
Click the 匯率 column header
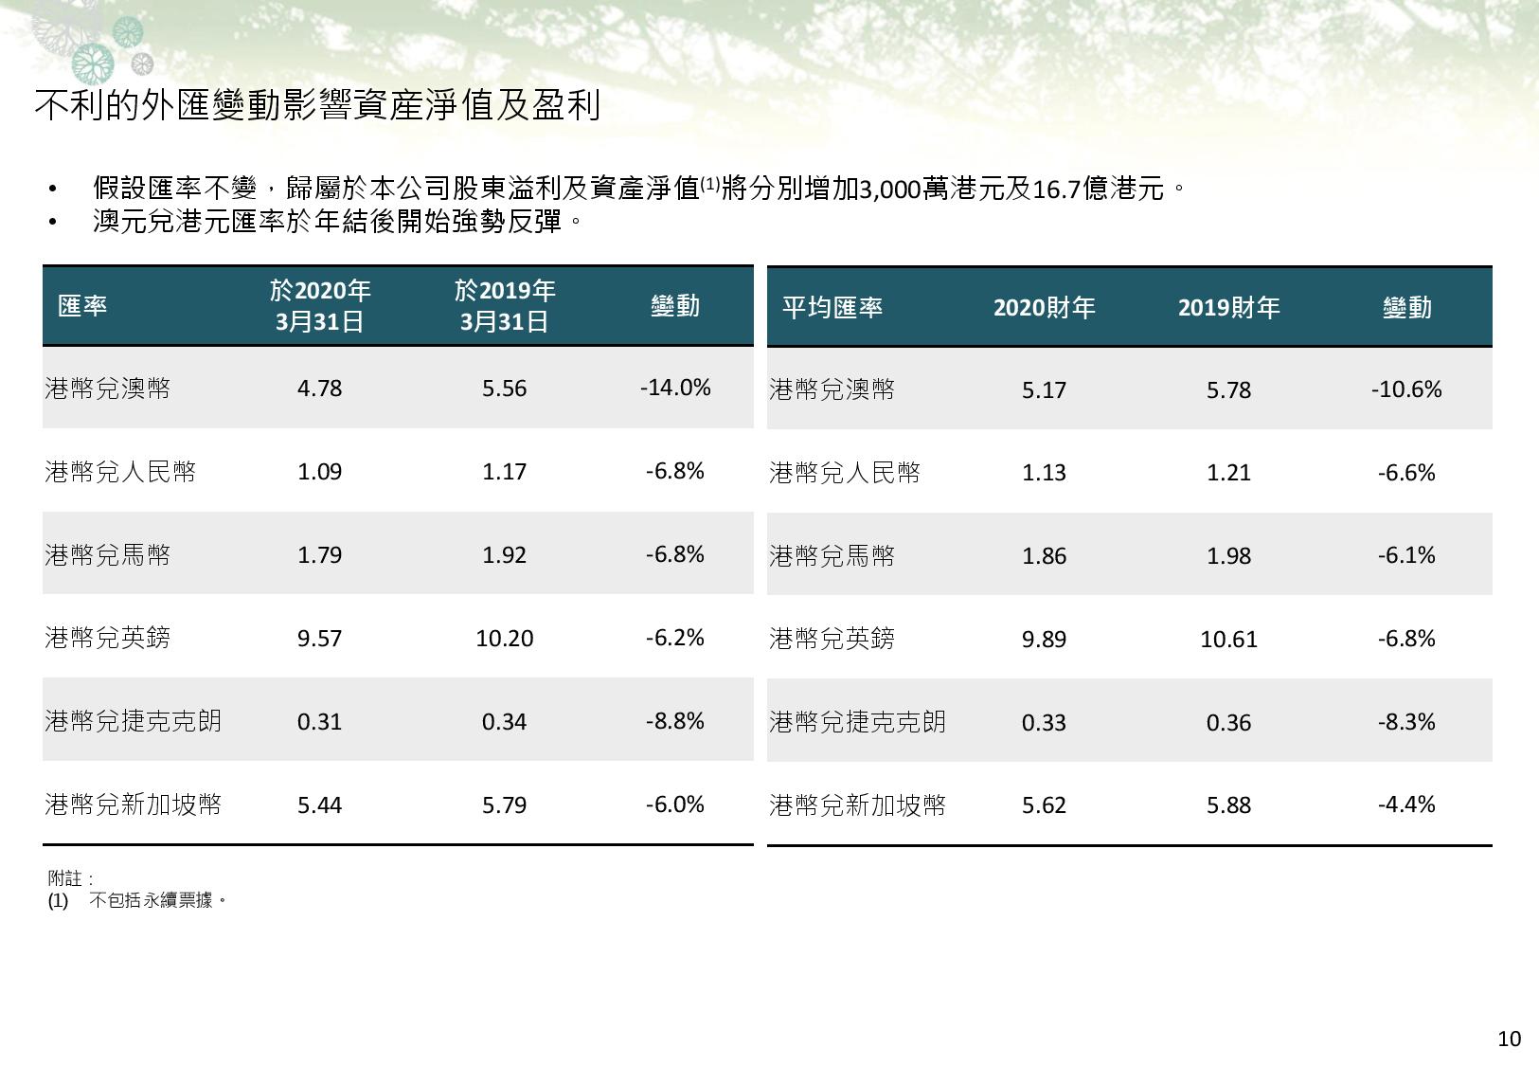coord(82,306)
